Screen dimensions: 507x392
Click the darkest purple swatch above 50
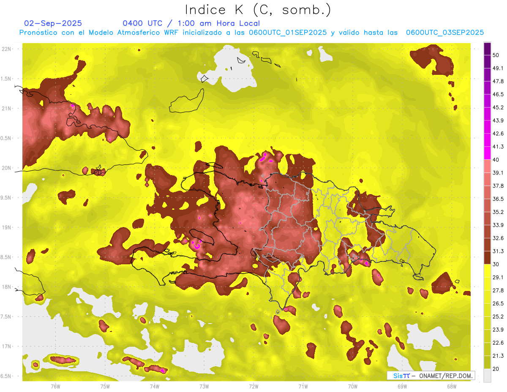point(487,49)
